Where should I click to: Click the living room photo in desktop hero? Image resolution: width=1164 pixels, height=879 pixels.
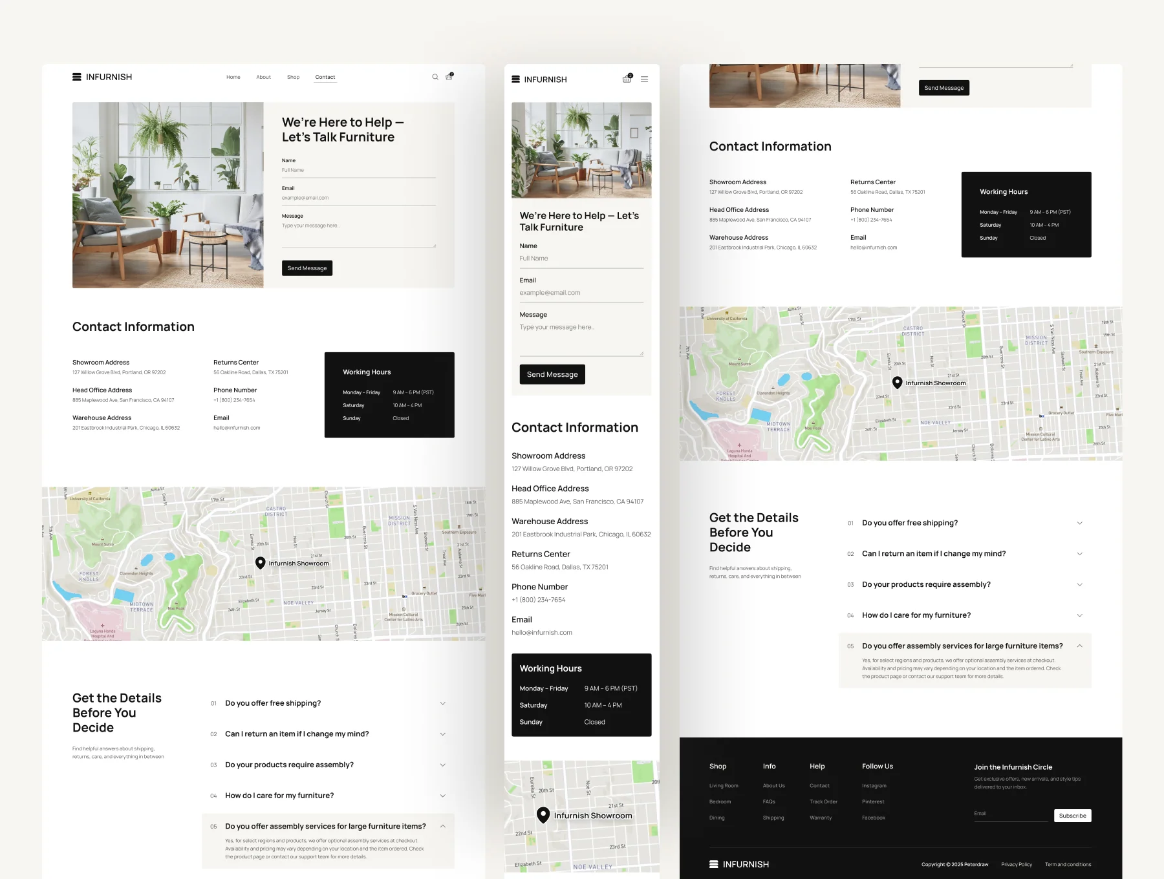[x=168, y=195]
